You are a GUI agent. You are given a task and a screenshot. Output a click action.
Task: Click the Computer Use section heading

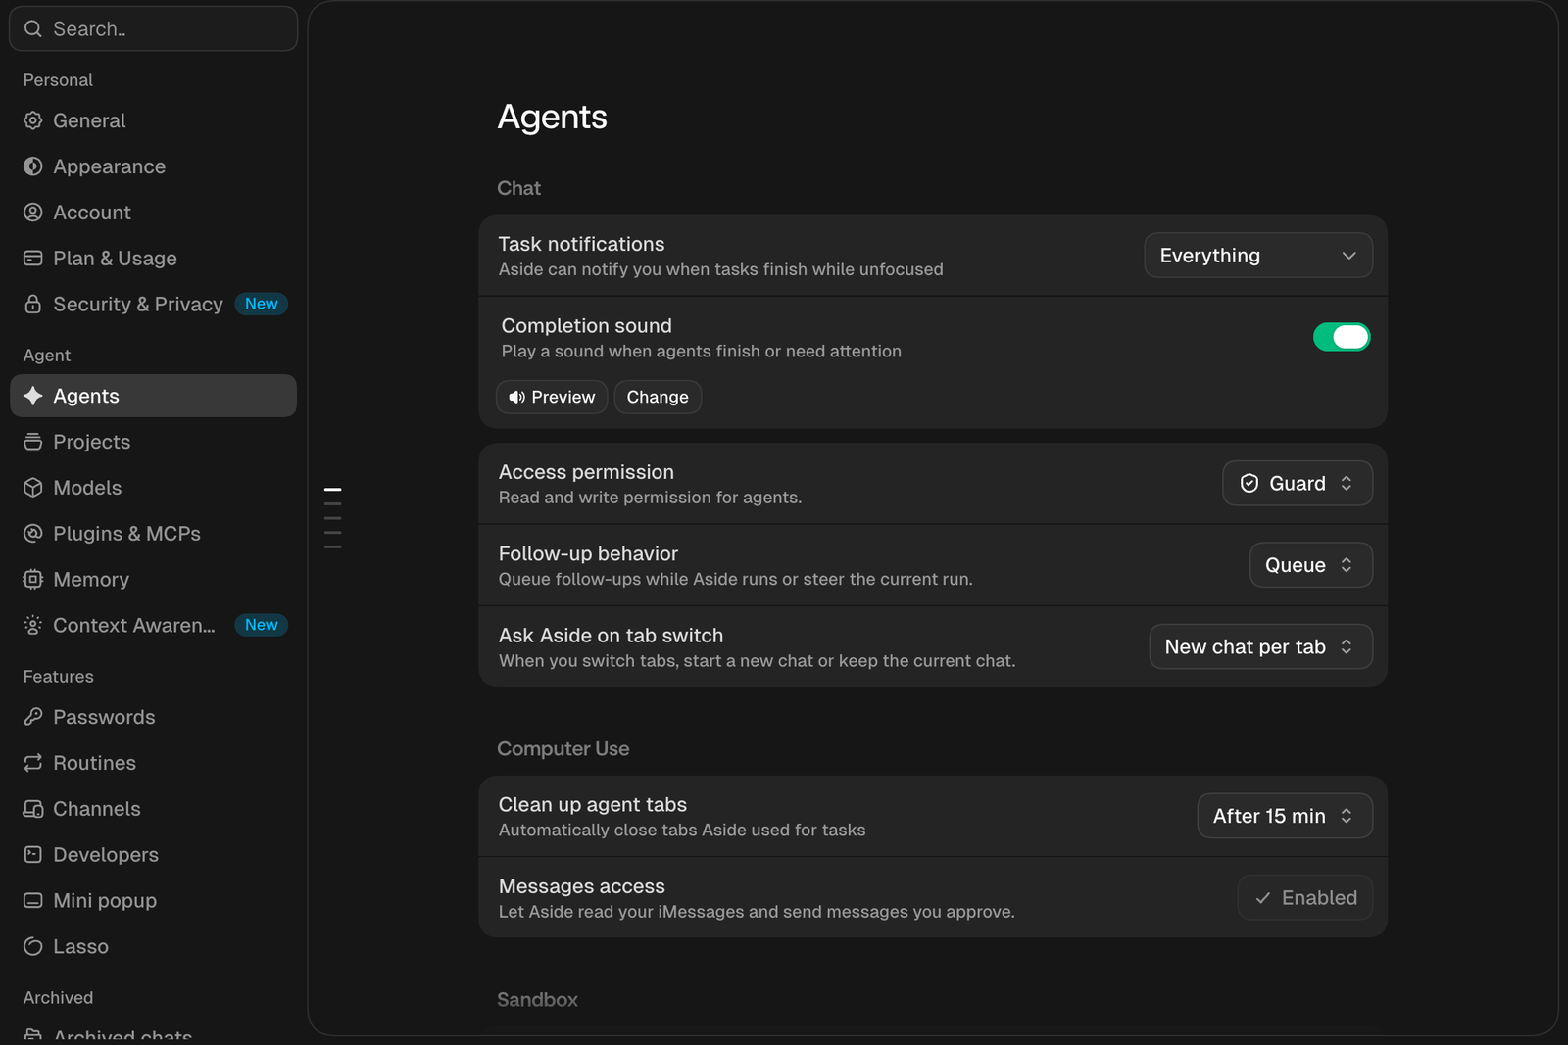(563, 749)
